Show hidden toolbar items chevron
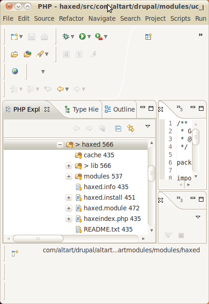This screenshot has height=304, width=209. (201, 35)
